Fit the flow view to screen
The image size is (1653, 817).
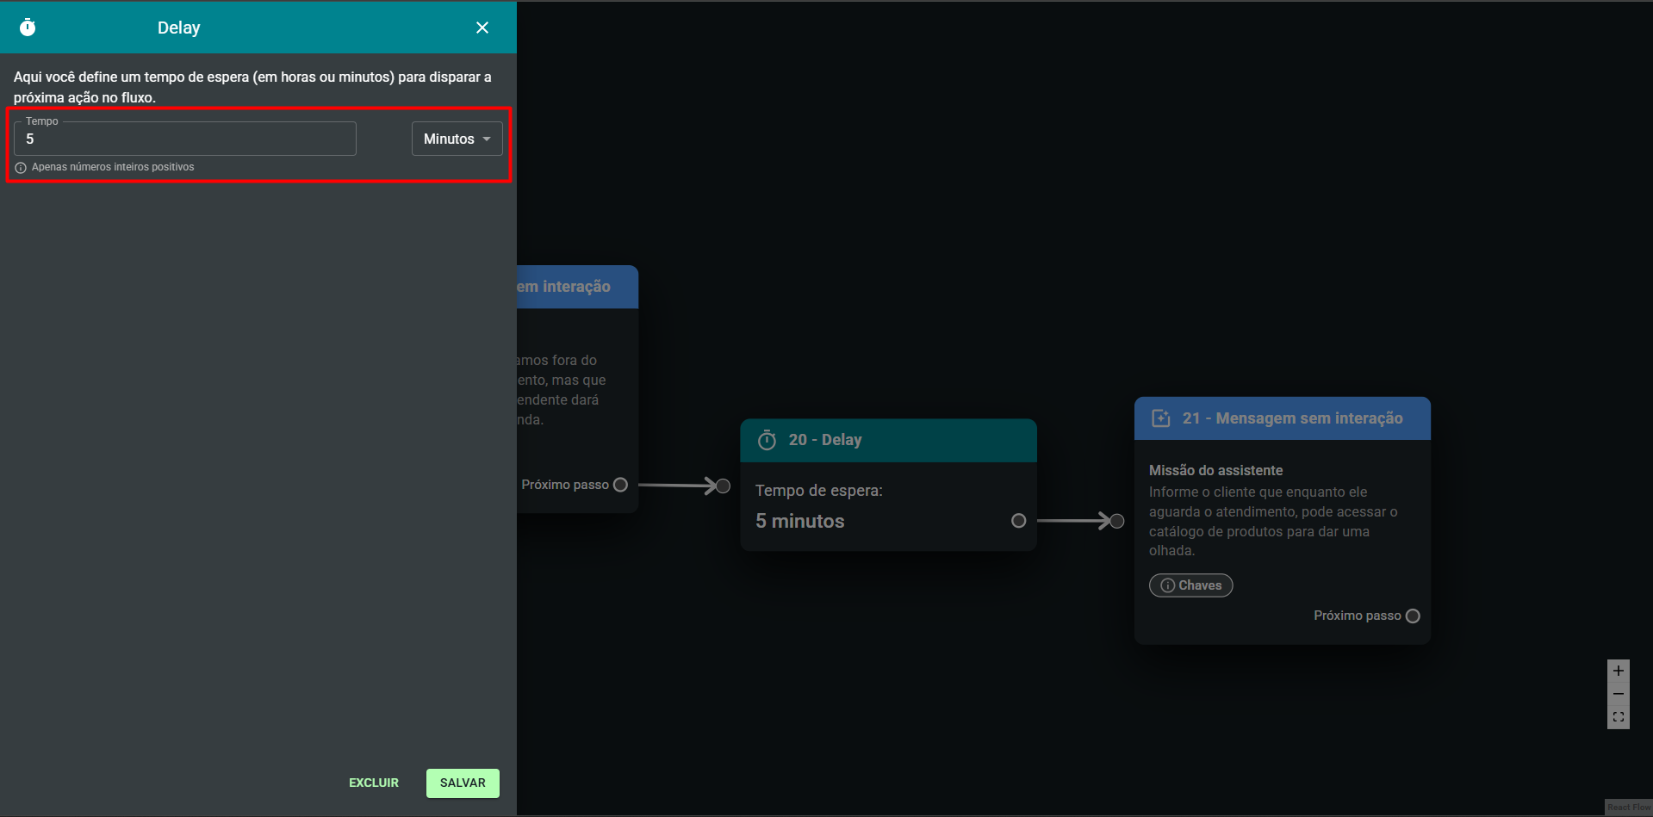1618,717
